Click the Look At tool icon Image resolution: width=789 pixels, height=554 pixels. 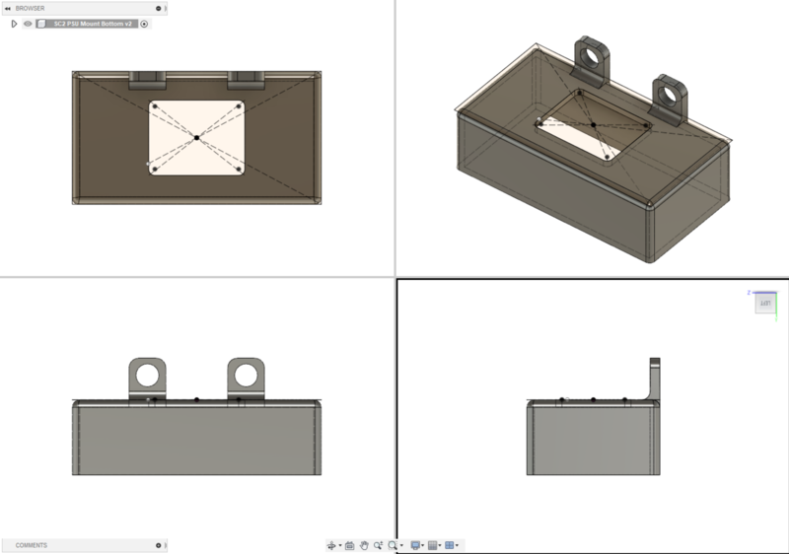pyautogui.click(x=350, y=545)
